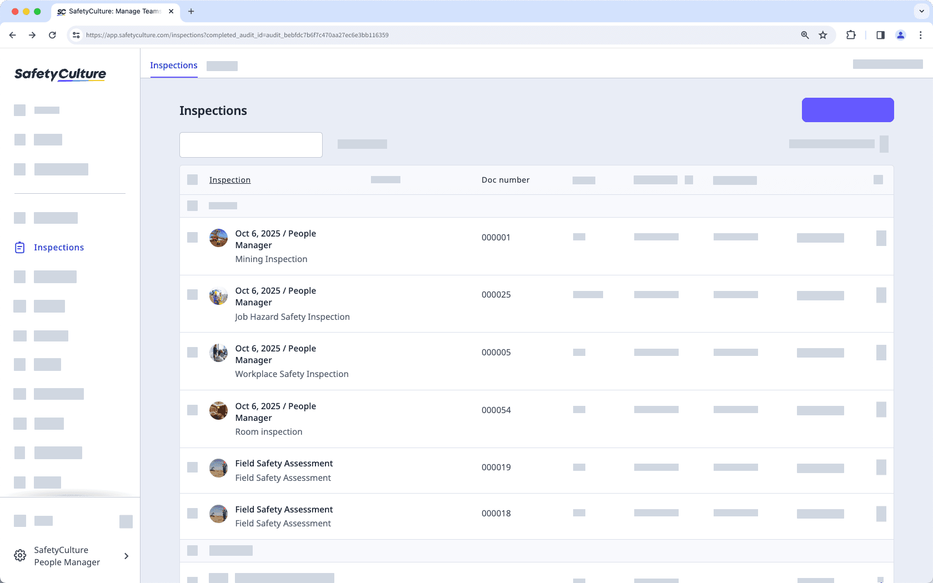Viewport: 933px width, 583px height.
Task: Click the back navigation arrow
Action: (12, 34)
